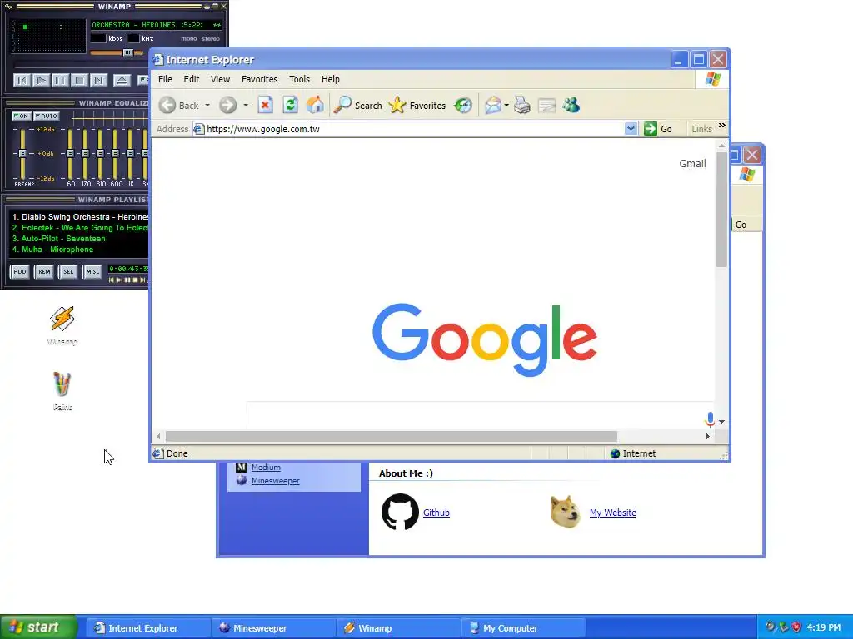This screenshot has height=639, width=853.
Task: Click the Gmail link
Action: pyautogui.click(x=692, y=164)
